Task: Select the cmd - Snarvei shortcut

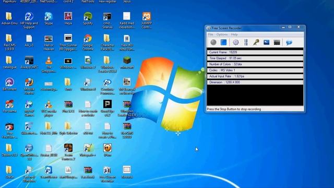Action: [x=108, y=20]
